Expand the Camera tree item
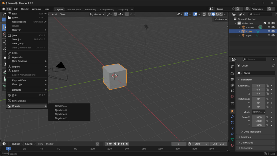The width and height of the screenshot is (277, 156). click(x=239, y=27)
